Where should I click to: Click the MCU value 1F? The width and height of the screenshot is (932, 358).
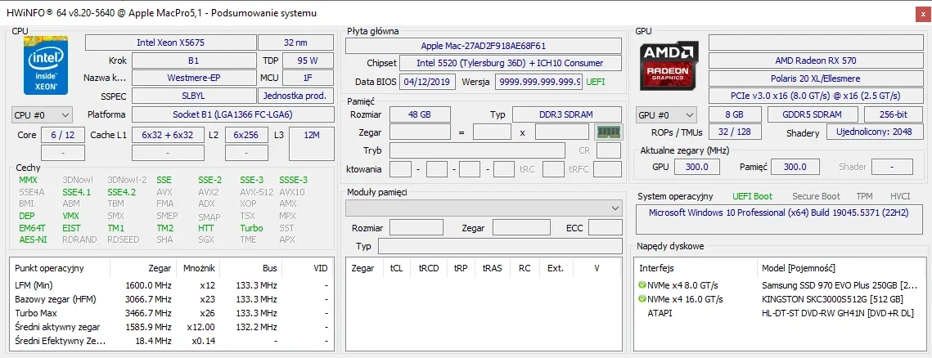tap(308, 78)
